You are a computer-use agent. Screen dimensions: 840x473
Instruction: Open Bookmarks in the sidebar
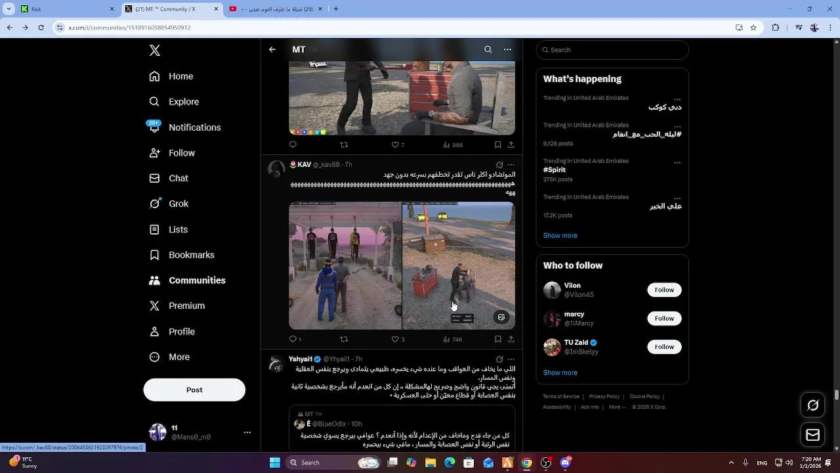click(x=182, y=255)
